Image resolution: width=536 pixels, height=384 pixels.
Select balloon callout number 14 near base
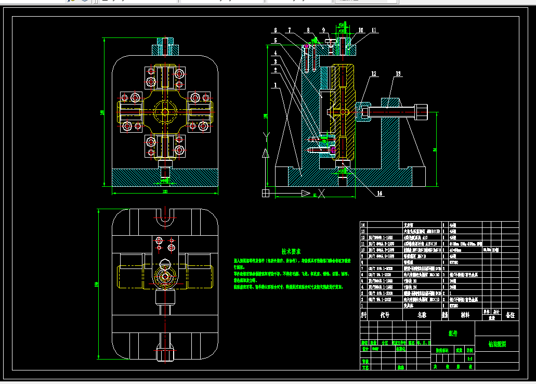click(x=380, y=194)
